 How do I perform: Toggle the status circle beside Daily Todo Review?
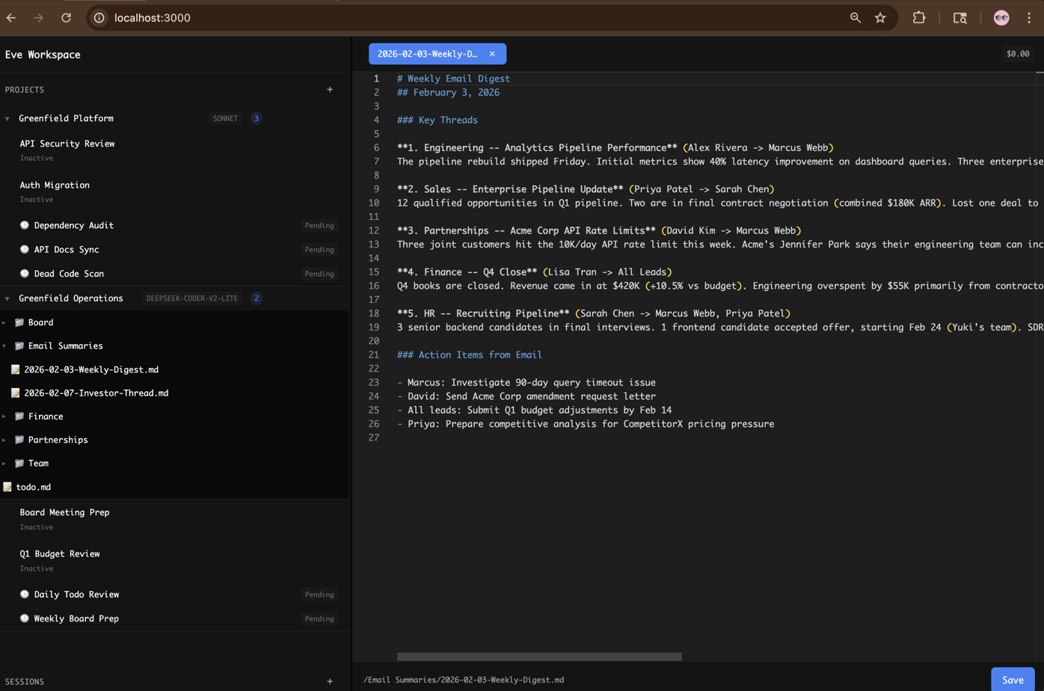(x=25, y=594)
